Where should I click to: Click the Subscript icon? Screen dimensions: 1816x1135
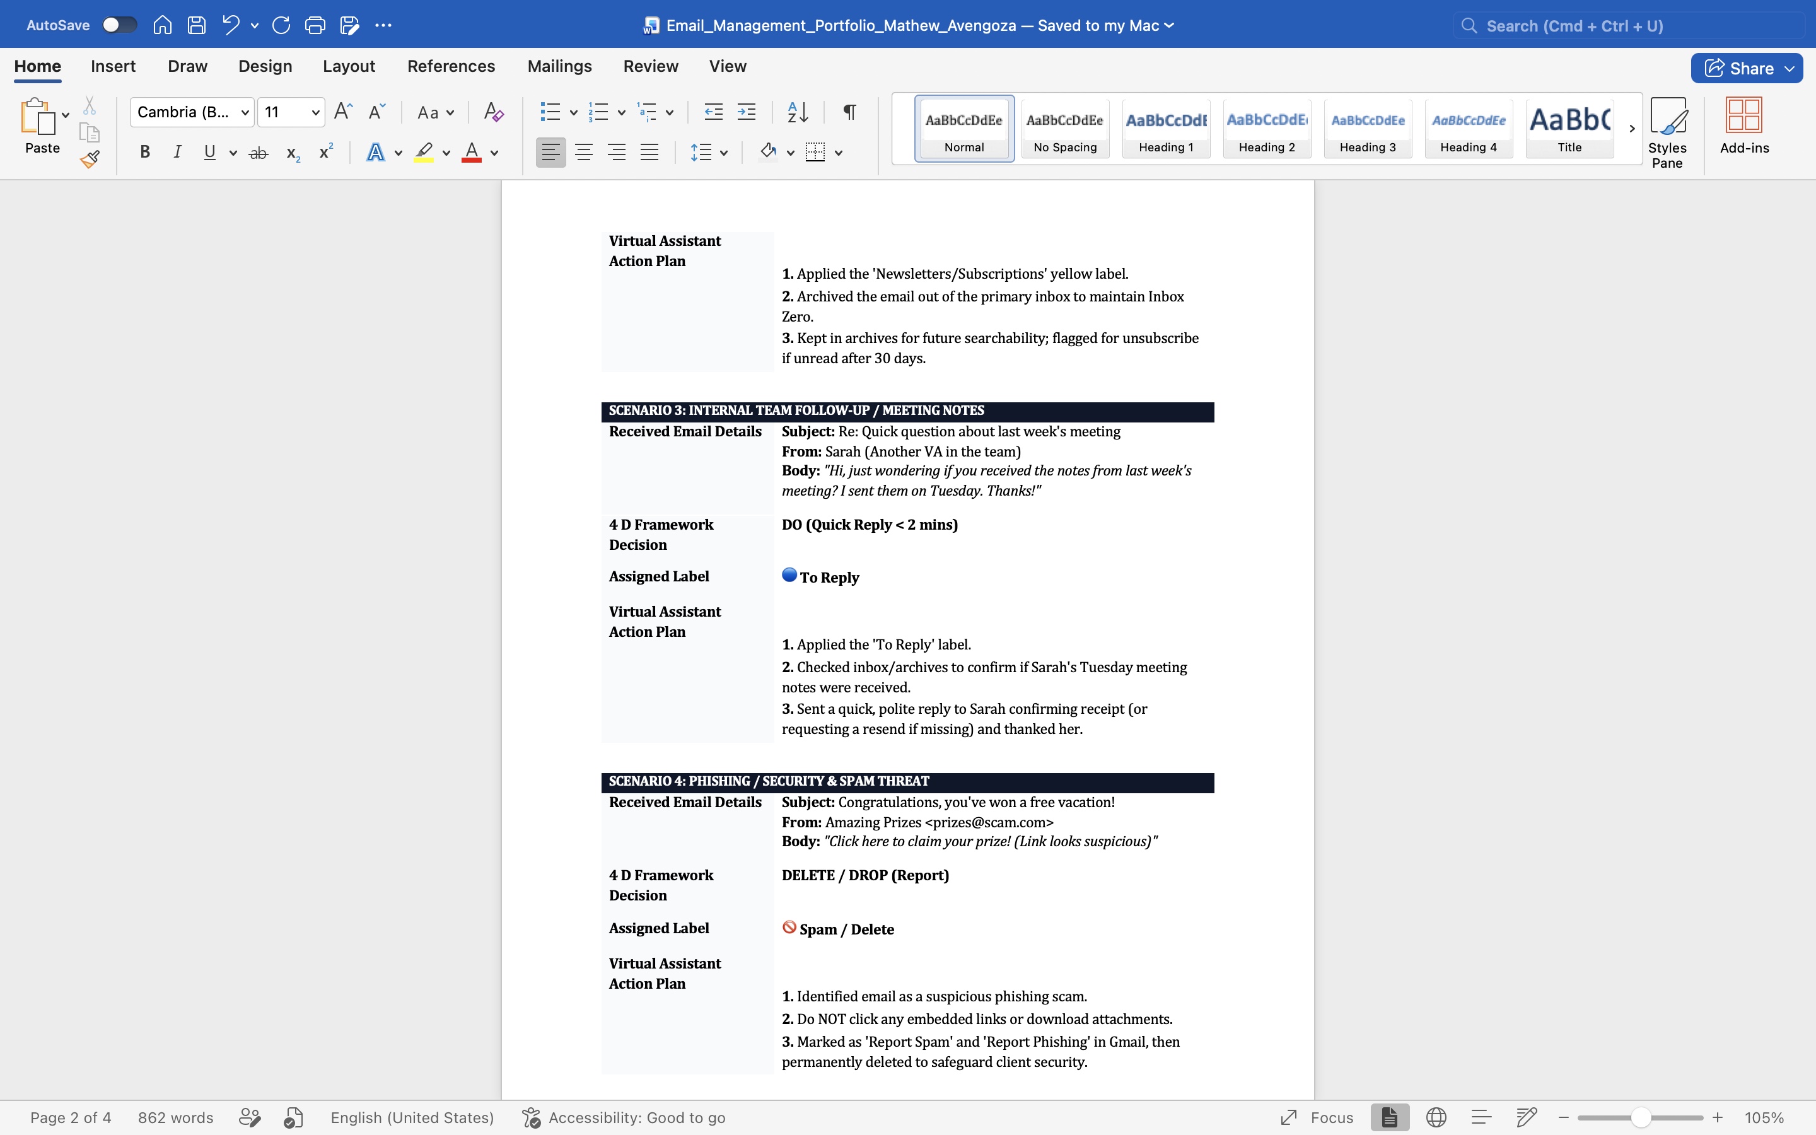coord(293,154)
